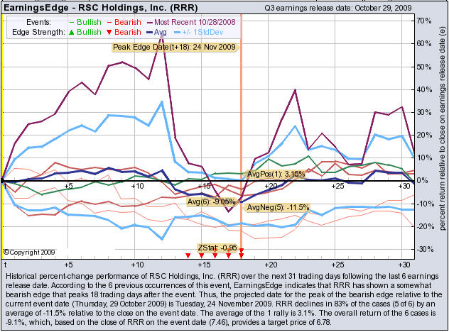Image resolution: width=449 pixels, height=332 pixels.
Task: Click the ZStat -0.95 label
Action: click(217, 248)
